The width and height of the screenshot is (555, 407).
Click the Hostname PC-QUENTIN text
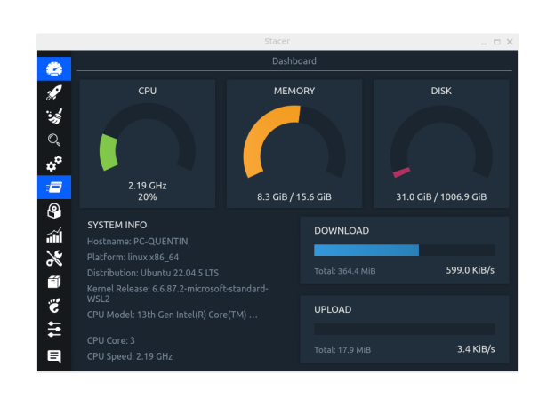pyautogui.click(x=138, y=242)
